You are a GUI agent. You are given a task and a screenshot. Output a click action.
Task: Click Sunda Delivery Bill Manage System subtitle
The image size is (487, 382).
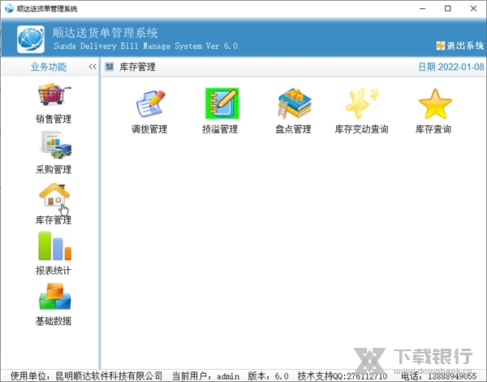(145, 46)
